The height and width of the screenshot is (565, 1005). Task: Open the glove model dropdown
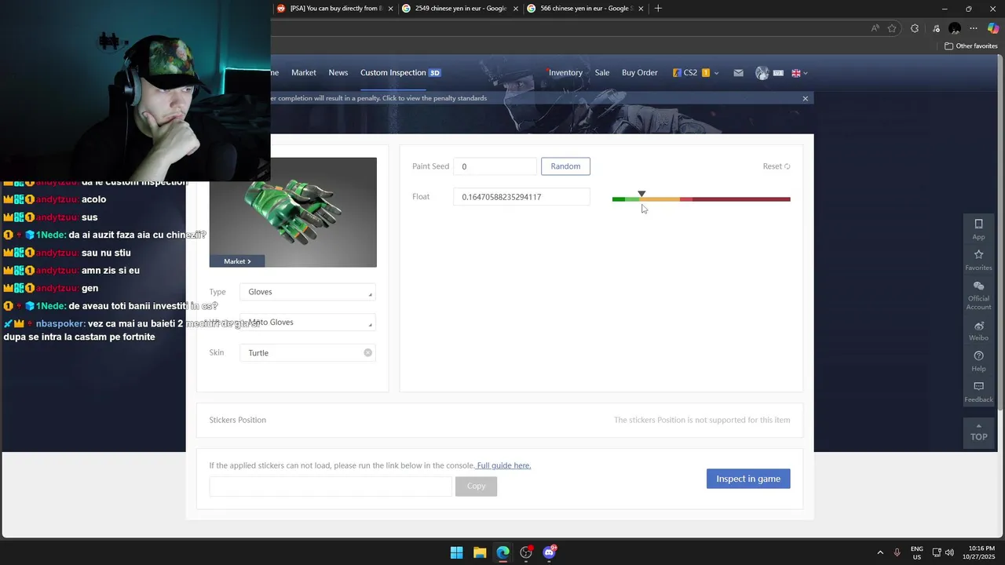307,323
